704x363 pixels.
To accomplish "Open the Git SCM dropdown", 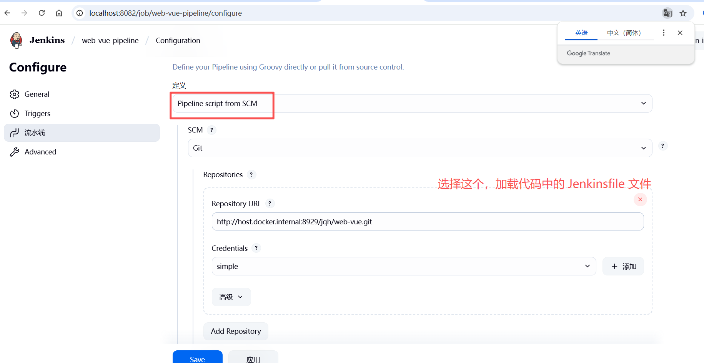I will point(420,148).
